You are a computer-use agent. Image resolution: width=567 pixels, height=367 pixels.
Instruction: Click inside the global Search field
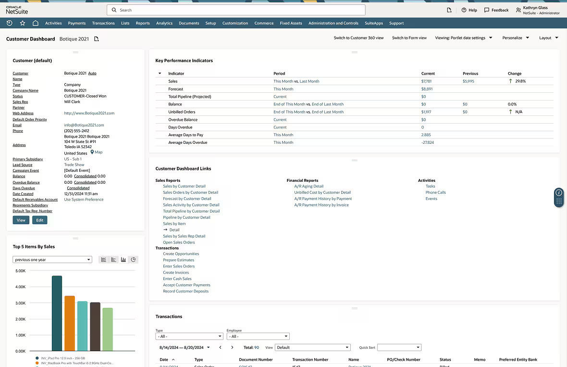(235, 10)
